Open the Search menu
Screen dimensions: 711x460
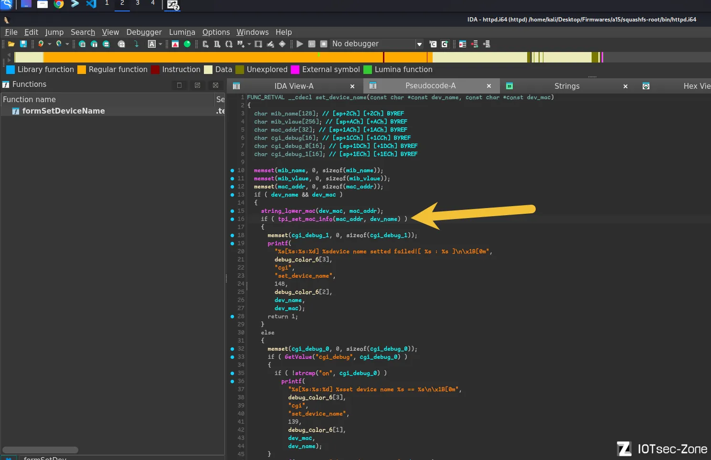pyautogui.click(x=83, y=32)
